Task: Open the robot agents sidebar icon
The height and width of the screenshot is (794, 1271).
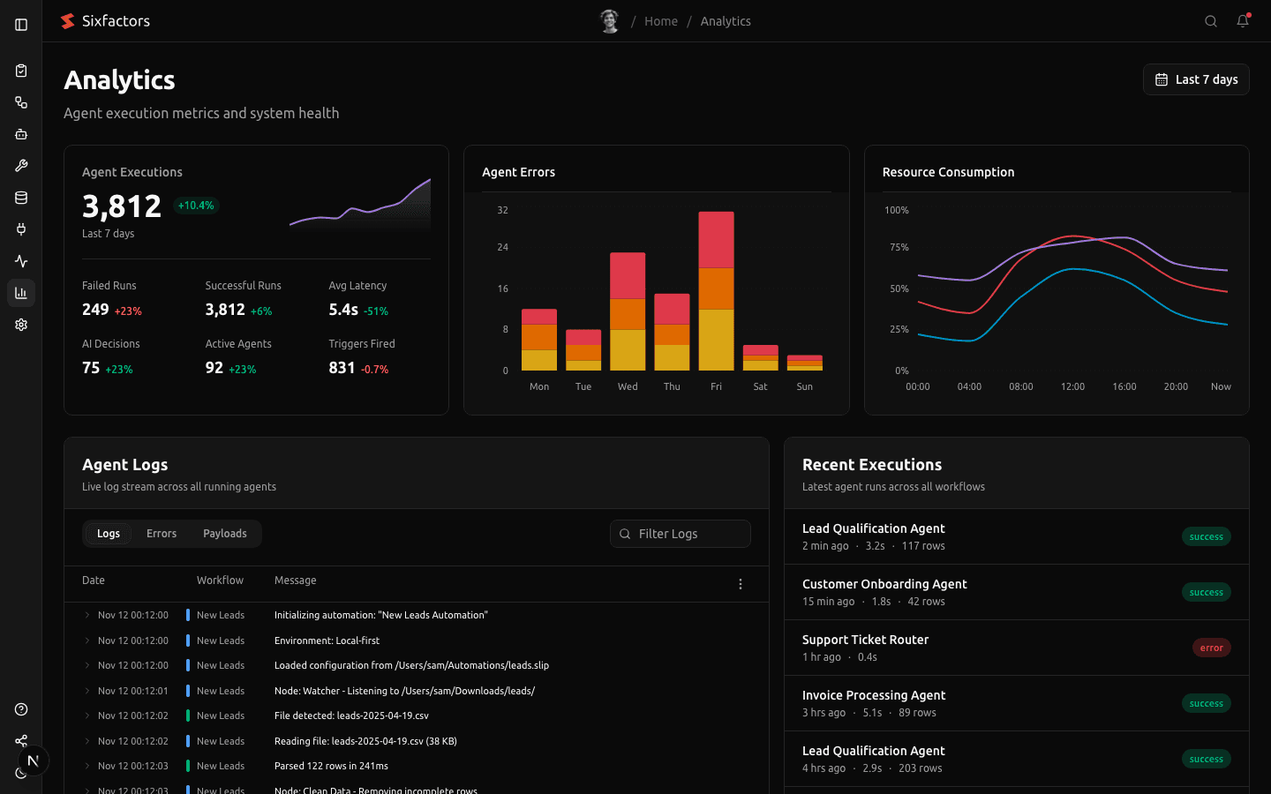Action: 21,134
